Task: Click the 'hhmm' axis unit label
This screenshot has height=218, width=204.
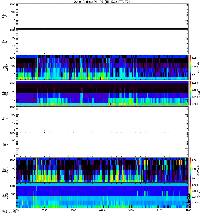Action: [5, 210]
